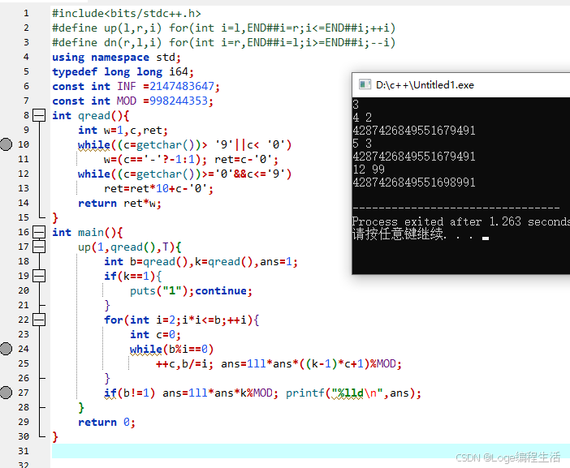This screenshot has height=468, width=570.
Task: Click line number 29 in the gutter
Action: point(24,422)
